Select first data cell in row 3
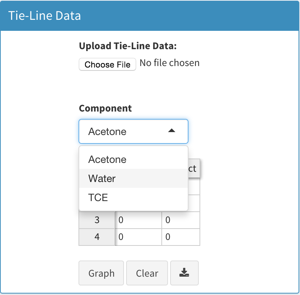The image size is (300, 295). coord(139,220)
